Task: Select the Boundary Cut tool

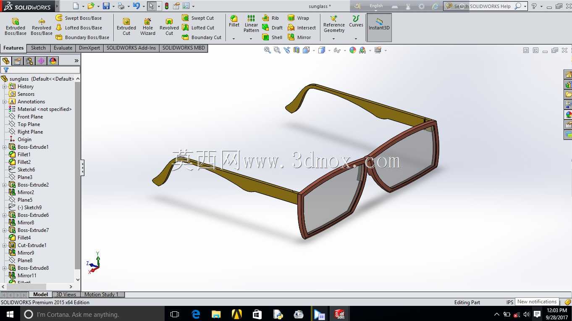Action: [202, 37]
